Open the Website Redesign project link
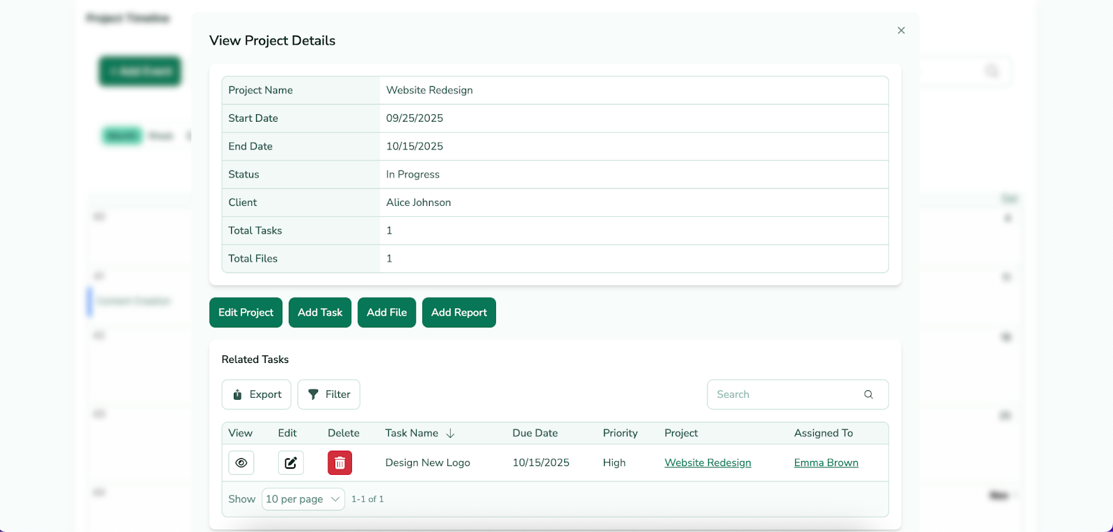The height and width of the screenshot is (532, 1113). pyautogui.click(x=707, y=463)
